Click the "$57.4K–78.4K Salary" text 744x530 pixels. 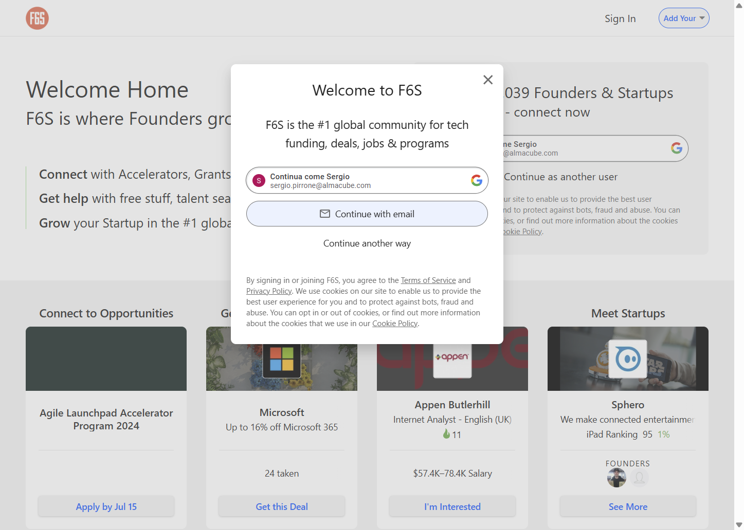tap(452, 474)
